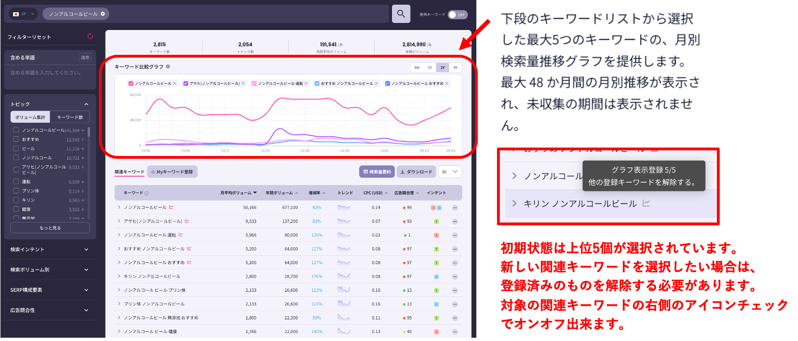
Task: Remove the ノンアルコールビール search chip
Action: tap(103, 14)
